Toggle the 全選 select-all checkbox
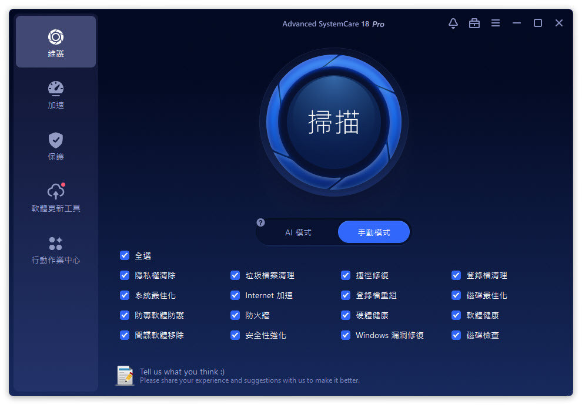The height and width of the screenshot is (405, 582). click(x=125, y=256)
